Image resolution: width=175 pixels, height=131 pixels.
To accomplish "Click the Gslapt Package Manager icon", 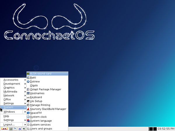I will click(x=28, y=89).
